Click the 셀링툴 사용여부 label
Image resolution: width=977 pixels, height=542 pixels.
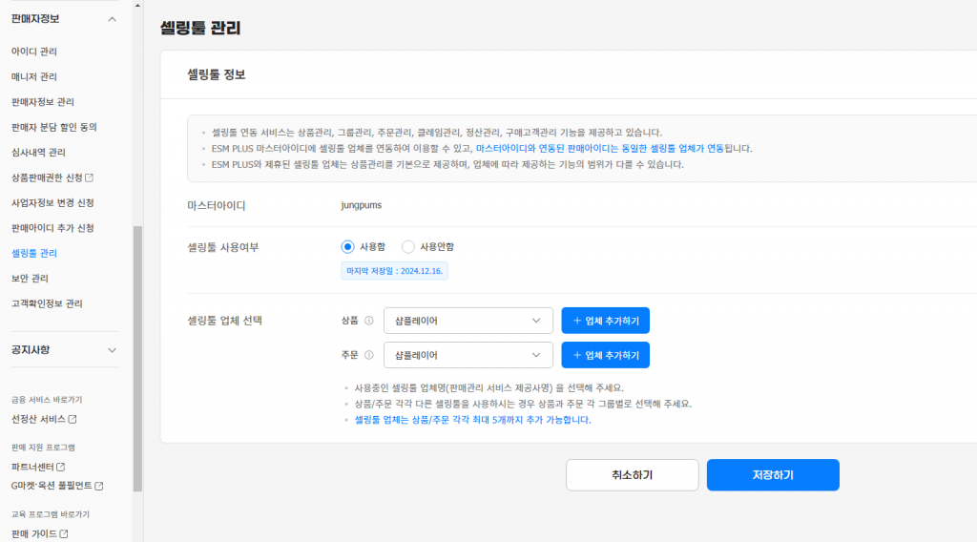click(222, 247)
